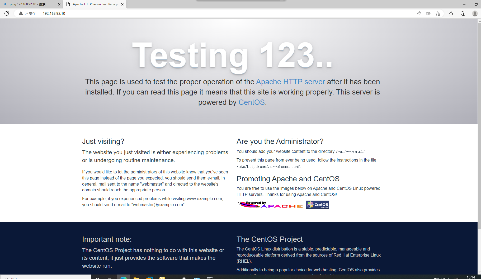481x279 pixels.
Task: Click the /var/www/html/ directory path
Action: (x=351, y=152)
